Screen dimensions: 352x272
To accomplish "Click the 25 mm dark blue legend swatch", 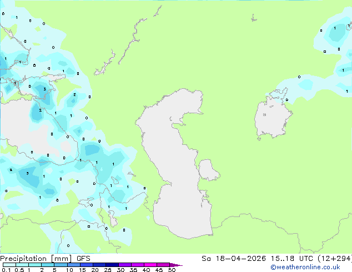I will pos(112,265).
